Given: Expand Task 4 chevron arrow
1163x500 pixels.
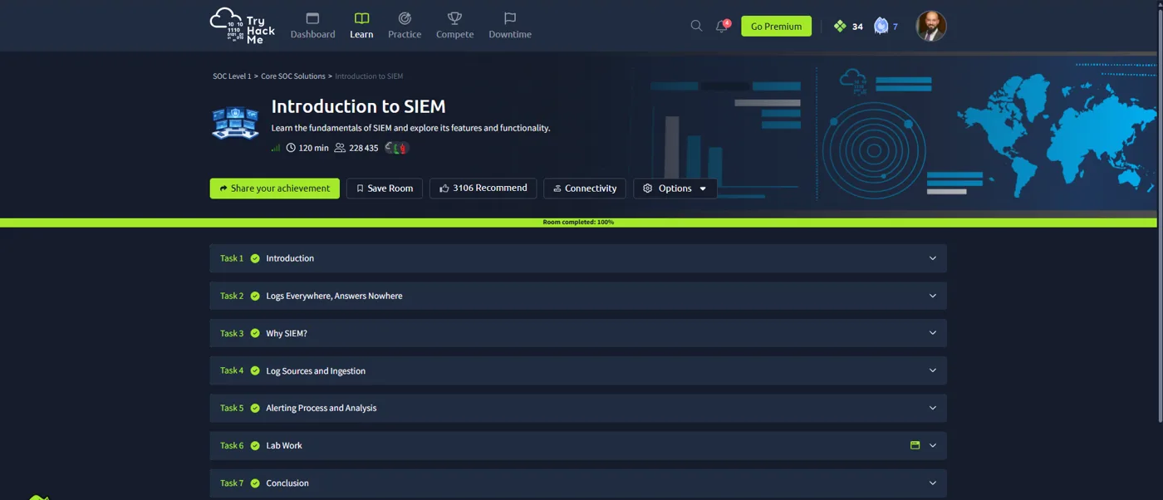Looking at the screenshot, I should 932,370.
